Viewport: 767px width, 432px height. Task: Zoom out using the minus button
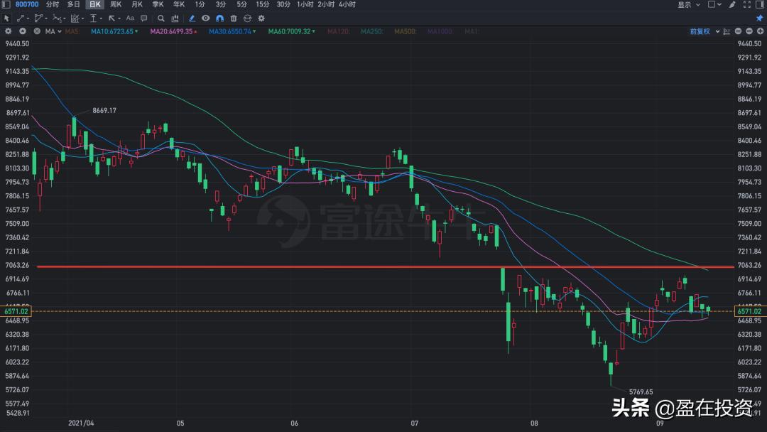[x=749, y=31]
